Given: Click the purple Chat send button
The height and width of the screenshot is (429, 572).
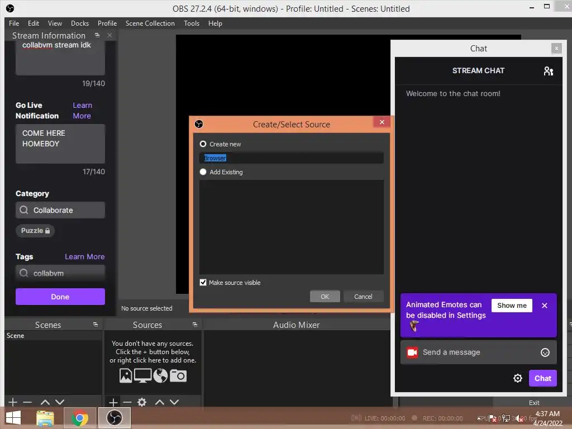Looking at the screenshot, I should click(x=543, y=378).
